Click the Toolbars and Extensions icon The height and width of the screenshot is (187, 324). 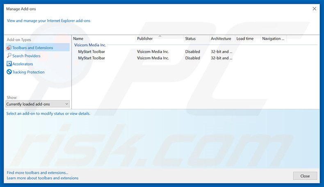[x=9, y=48]
